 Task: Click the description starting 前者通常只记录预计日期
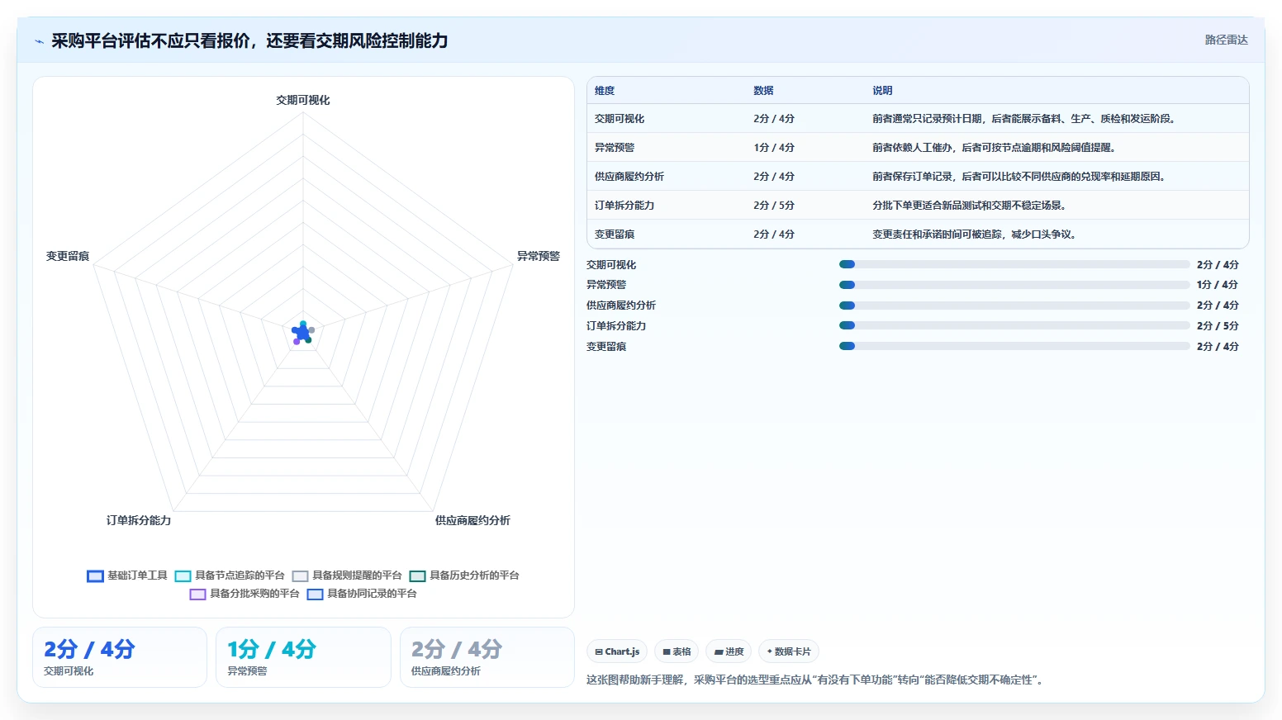pyautogui.click(x=1023, y=119)
